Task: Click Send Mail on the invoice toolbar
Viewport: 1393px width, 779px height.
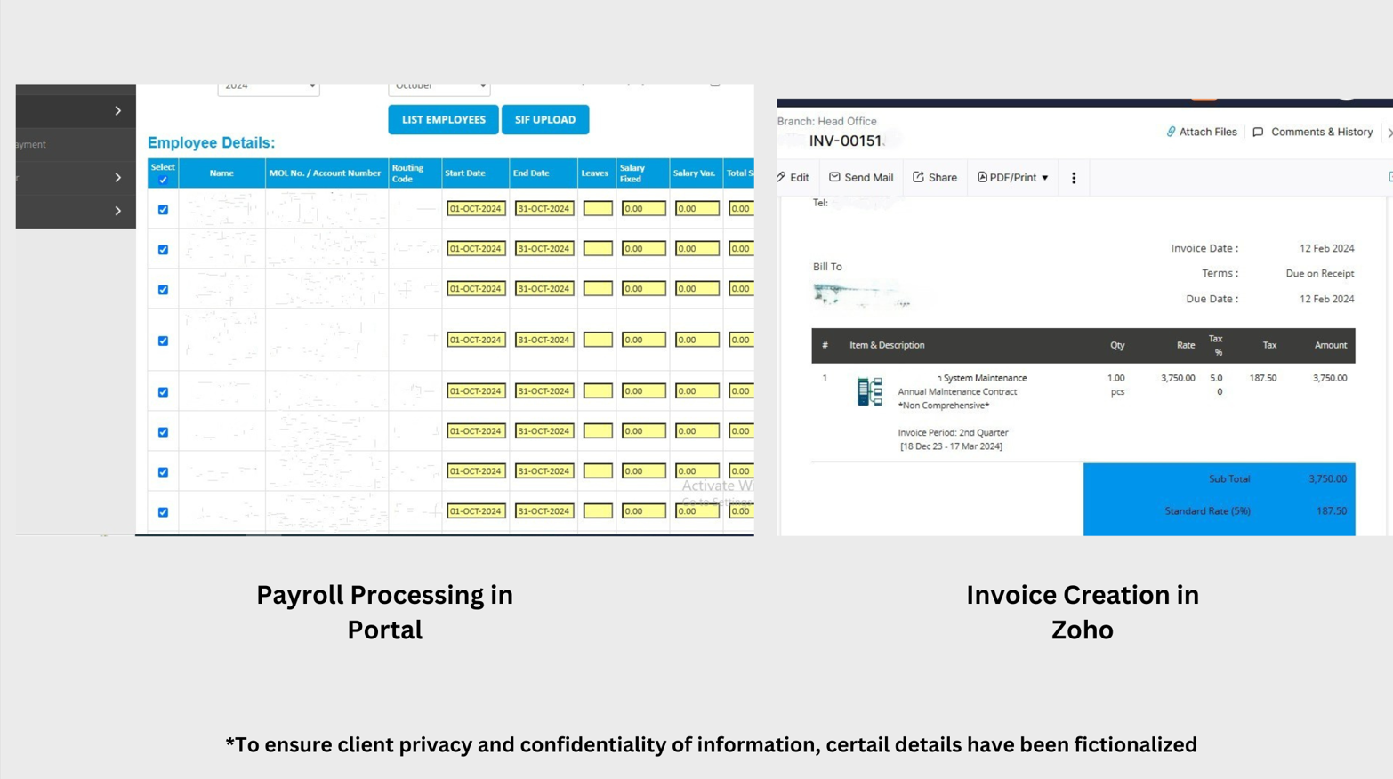Action: [861, 178]
